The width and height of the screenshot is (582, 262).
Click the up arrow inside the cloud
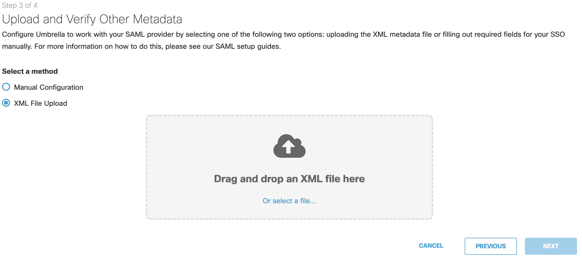click(x=288, y=146)
